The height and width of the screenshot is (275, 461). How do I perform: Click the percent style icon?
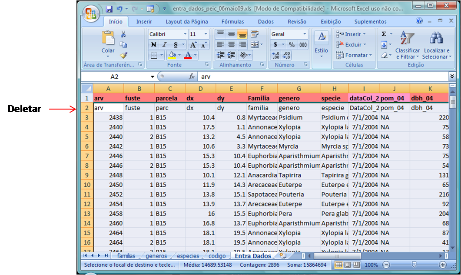click(292, 45)
